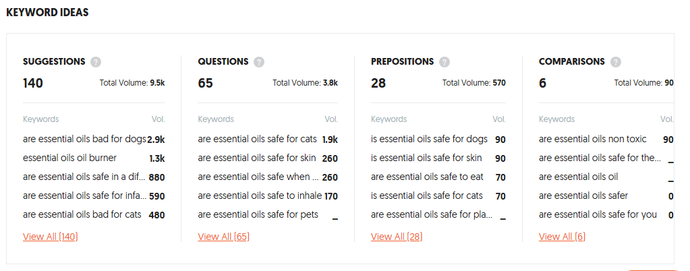The height and width of the screenshot is (271, 690).
Task: Click the Suggestions help question-mark icon
Action: (96, 62)
